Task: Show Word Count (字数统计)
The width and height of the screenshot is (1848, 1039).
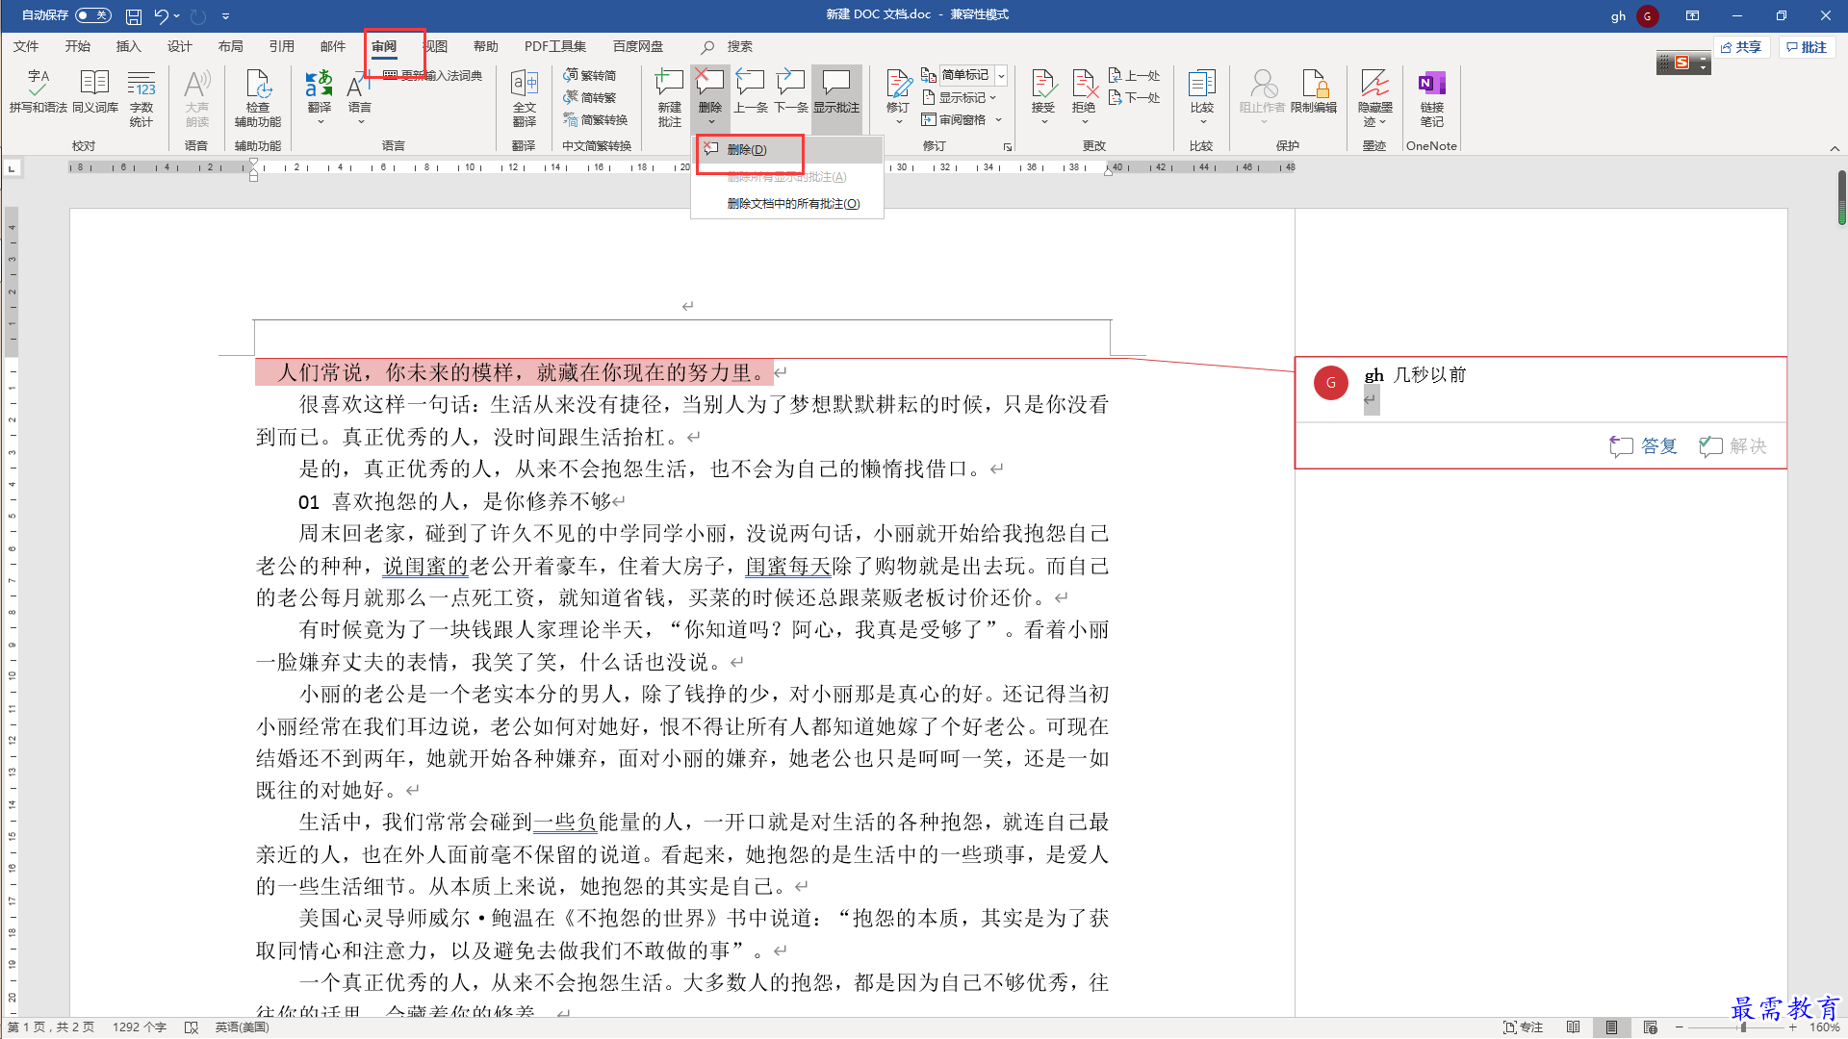Action: (141, 98)
